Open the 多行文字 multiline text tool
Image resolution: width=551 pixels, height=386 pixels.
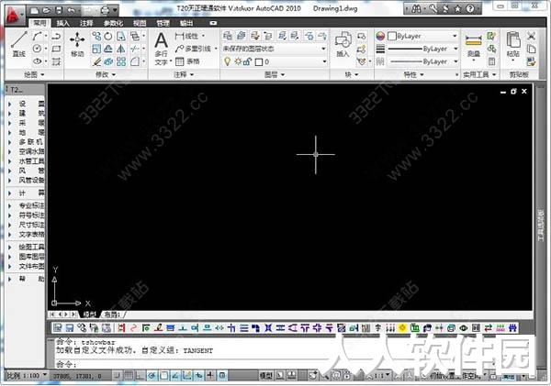[162, 49]
